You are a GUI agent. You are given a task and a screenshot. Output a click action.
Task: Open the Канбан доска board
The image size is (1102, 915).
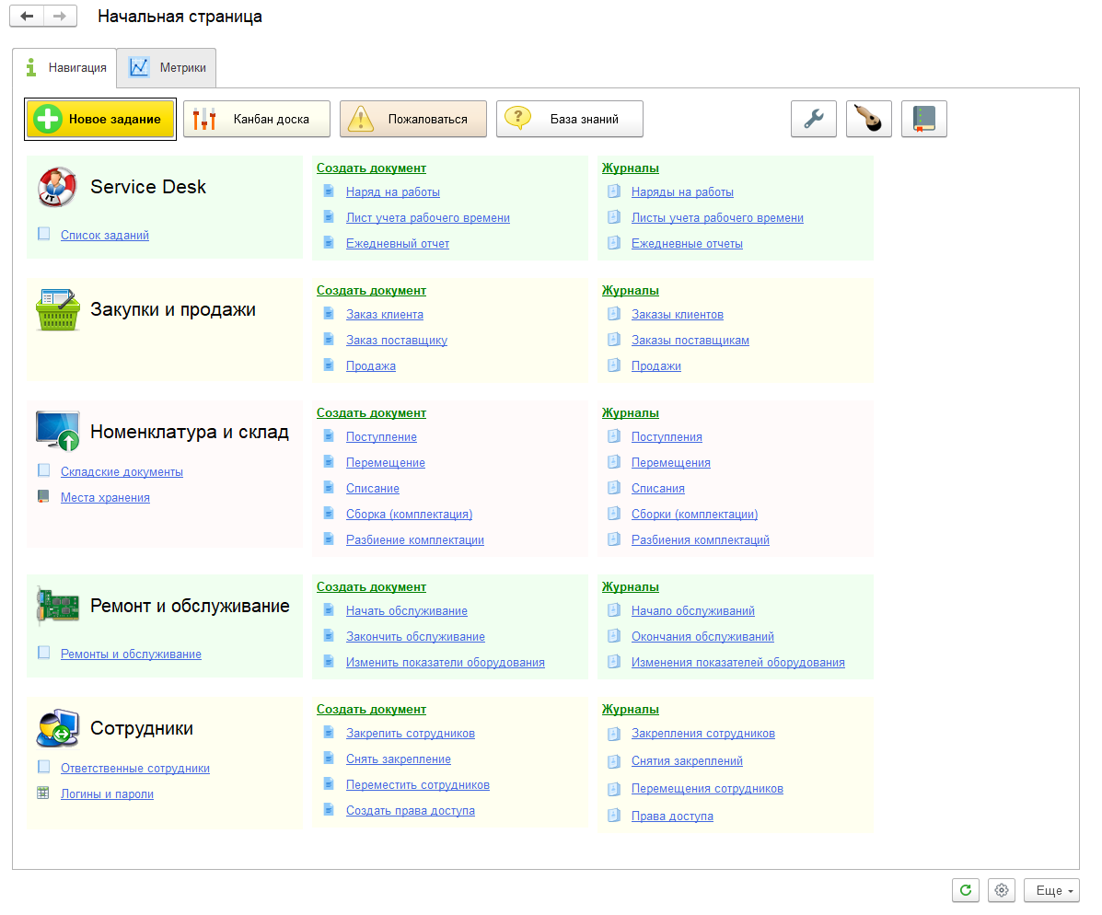[x=256, y=119]
